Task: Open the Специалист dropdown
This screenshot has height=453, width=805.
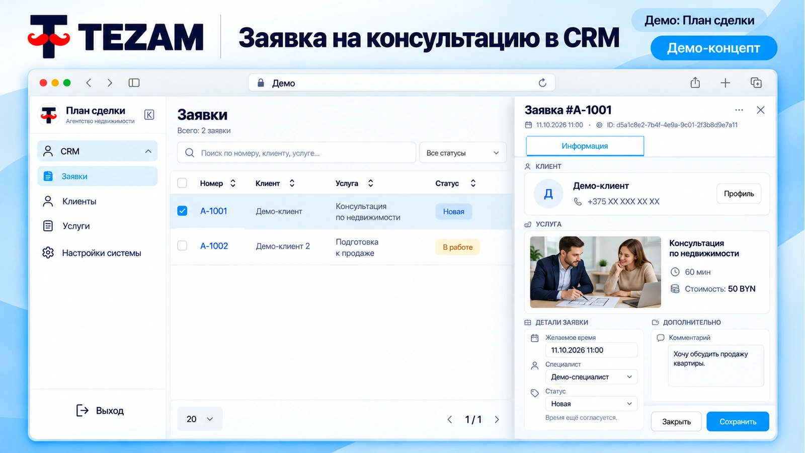Action: pyautogui.click(x=591, y=377)
